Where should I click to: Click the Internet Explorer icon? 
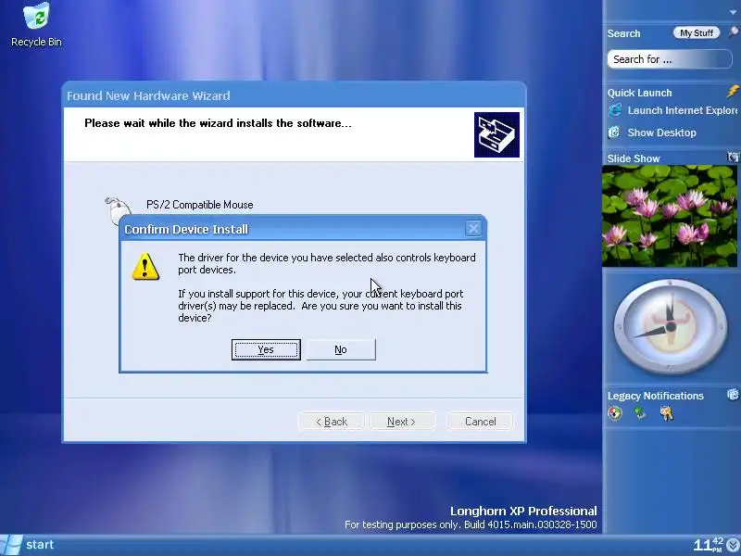click(x=615, y=110)
